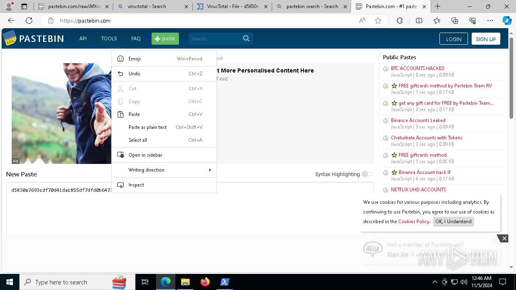The image size is (516, 290).
Task: Open the tab actions menu icon
Action: point(24,6)
